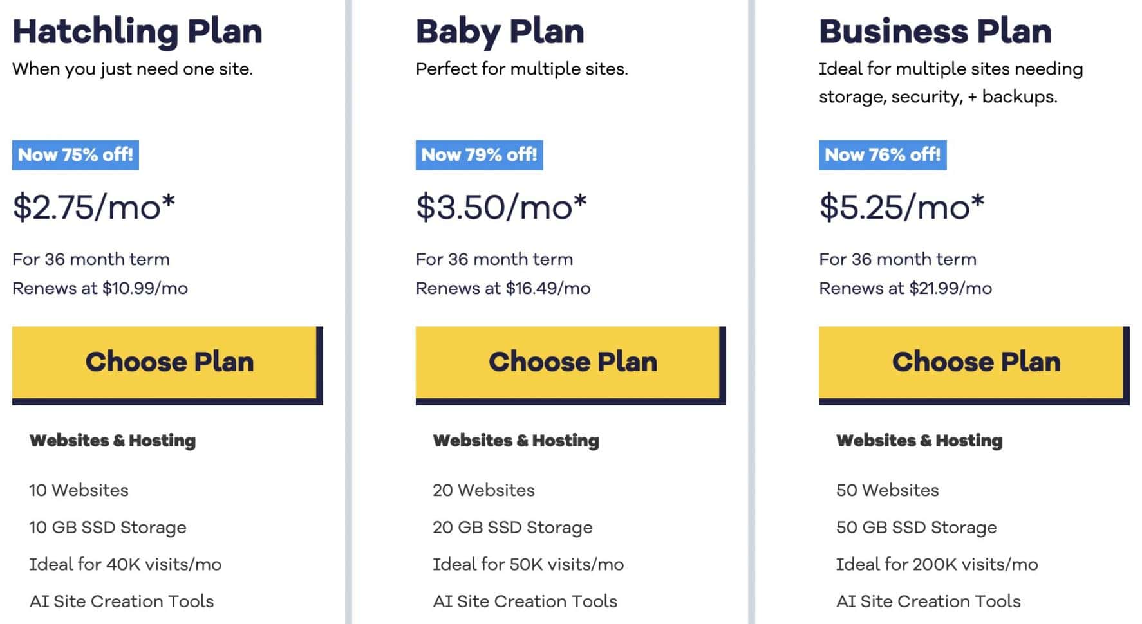Click the "Now 79% off!" discount badge
This screenshot has width=1142, height=624.
coord(479,155)
